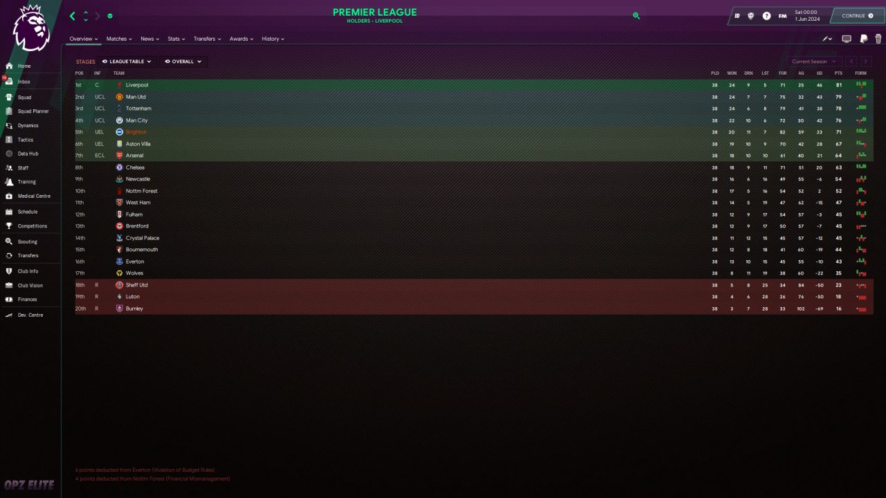The image size is (886, 498).
Task: Open the green circular history dropdown
Action: point(110,16)
